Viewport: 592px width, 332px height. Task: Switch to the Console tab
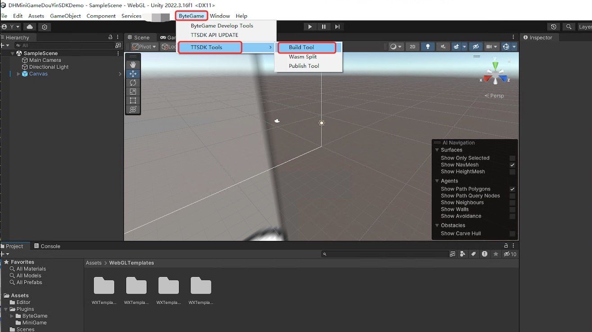tap(47, 246)
